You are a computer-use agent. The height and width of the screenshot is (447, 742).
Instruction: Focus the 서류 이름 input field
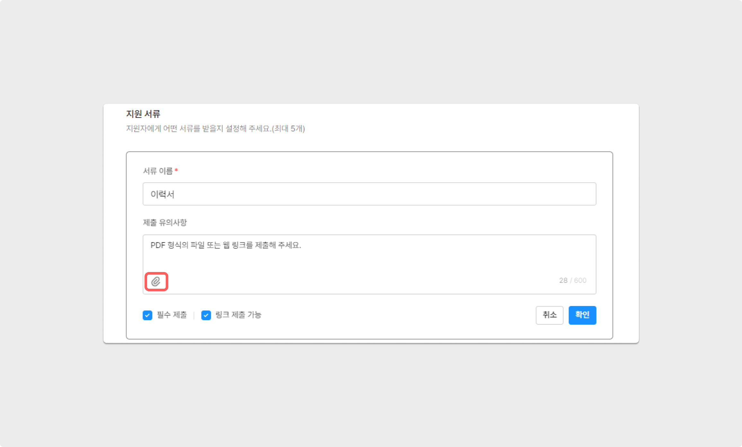[x=369, y=194]
